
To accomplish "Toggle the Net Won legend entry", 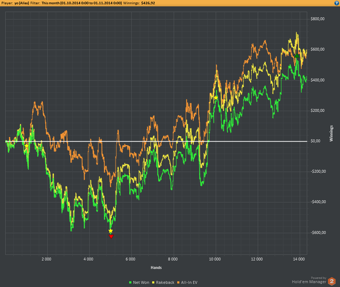I will [x=139, y=283].
